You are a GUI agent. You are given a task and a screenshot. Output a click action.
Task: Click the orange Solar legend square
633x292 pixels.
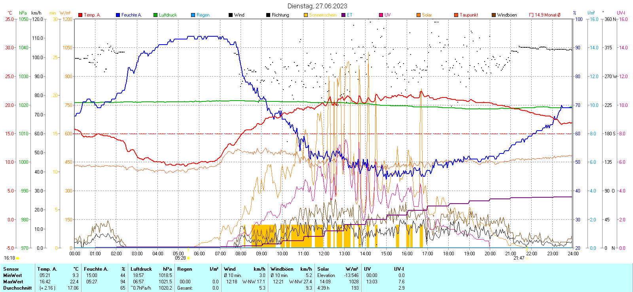[419, 15]
